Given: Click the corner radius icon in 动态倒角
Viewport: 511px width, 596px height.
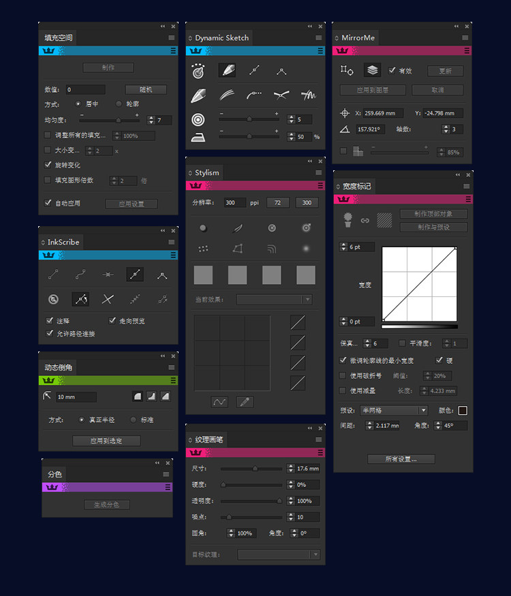Looking at the screenshot, I should (47, 396).
